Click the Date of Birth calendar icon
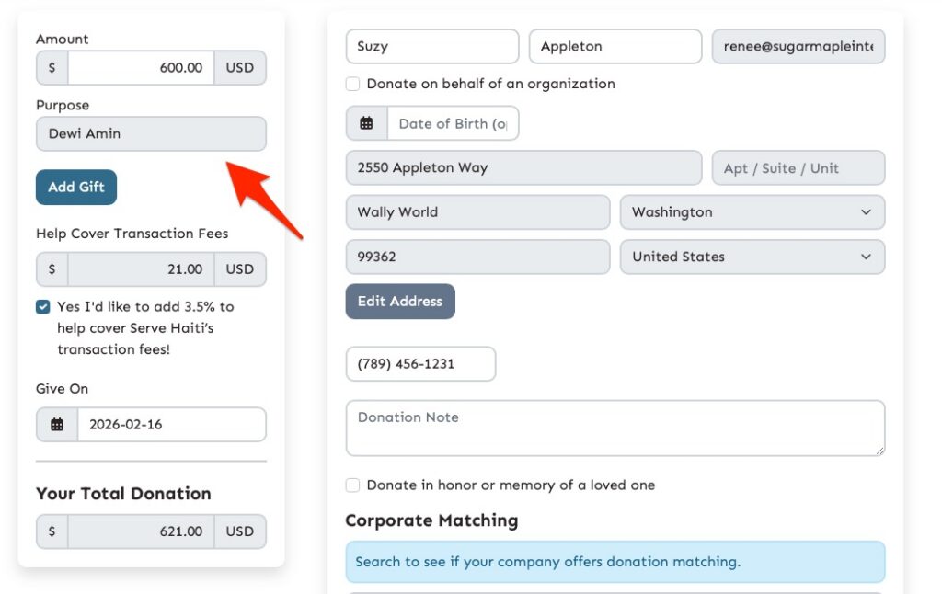The image size is (942, 594). click(x=366, y=122)
